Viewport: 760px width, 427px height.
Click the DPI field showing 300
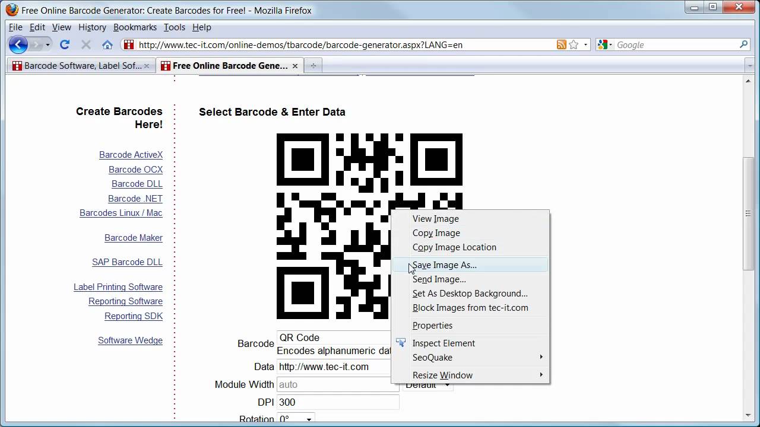point(338,402)
